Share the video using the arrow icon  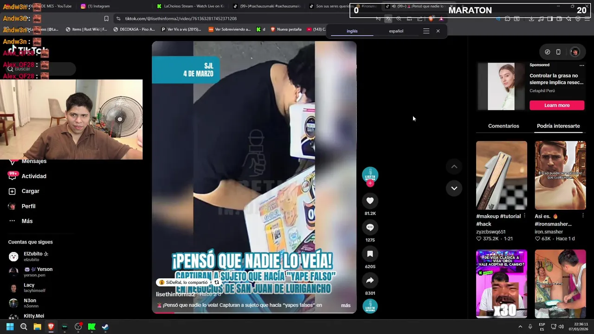(370, 280)
